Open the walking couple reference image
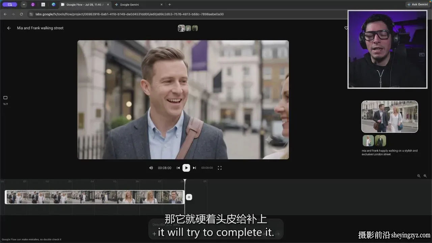Image resolution: width=432 pixels, height=243 pixels. coord(389,117)
